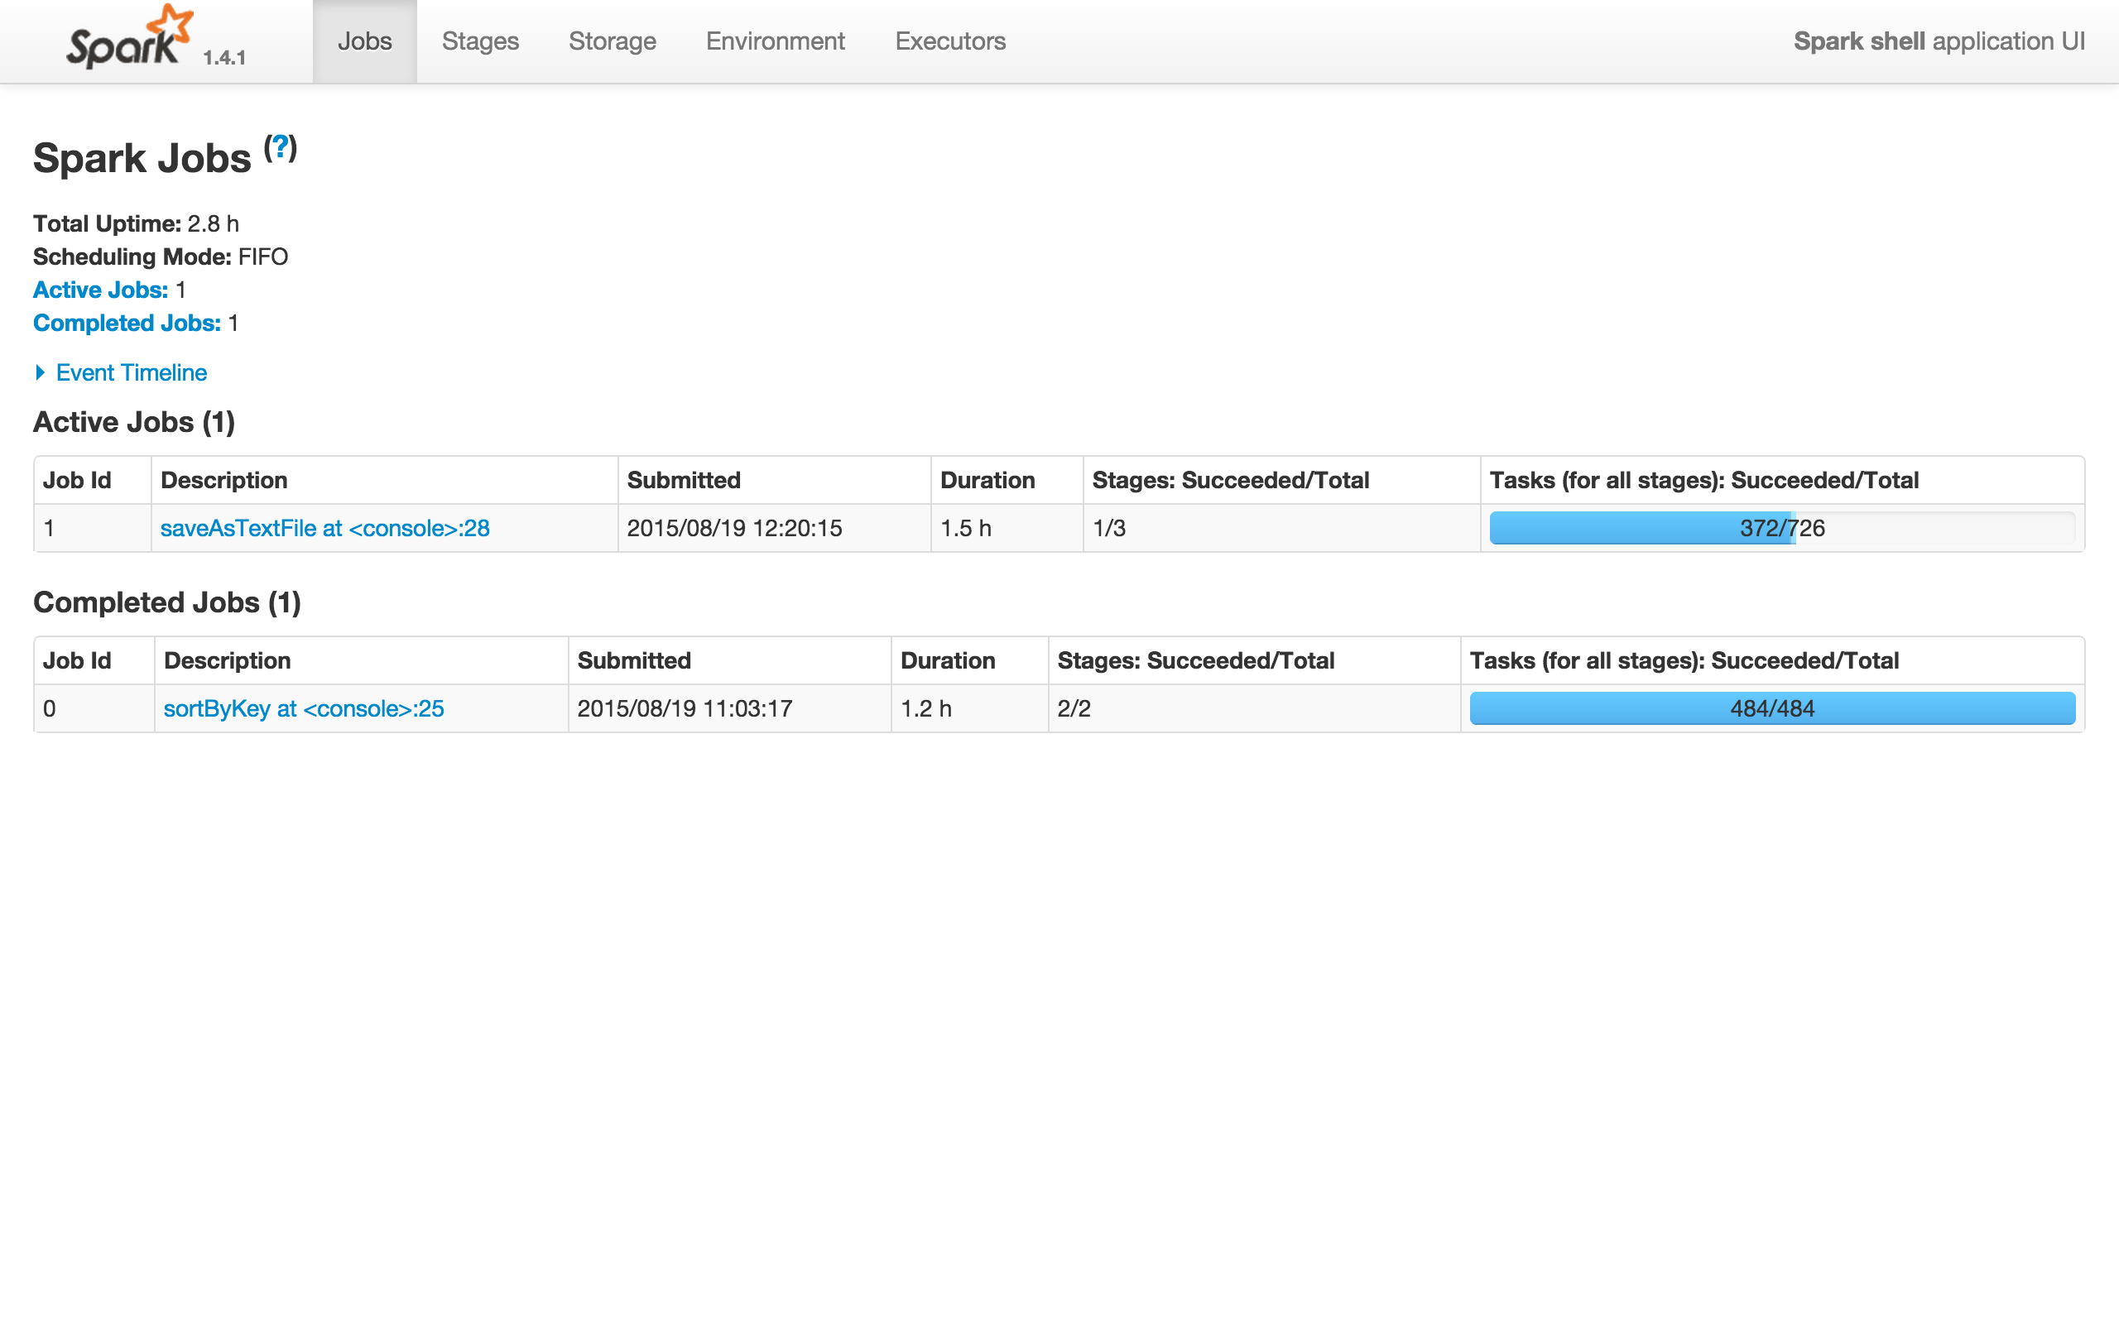2119x1324 pixels.
Task: Open the Stages tab
Action: pyautogui.click(x=480, y=41)
